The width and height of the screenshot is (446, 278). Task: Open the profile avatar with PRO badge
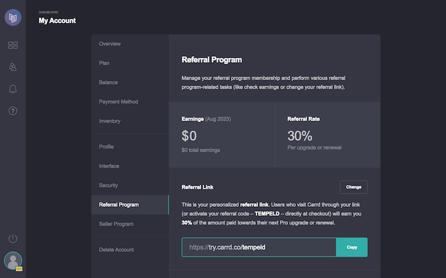13,261
